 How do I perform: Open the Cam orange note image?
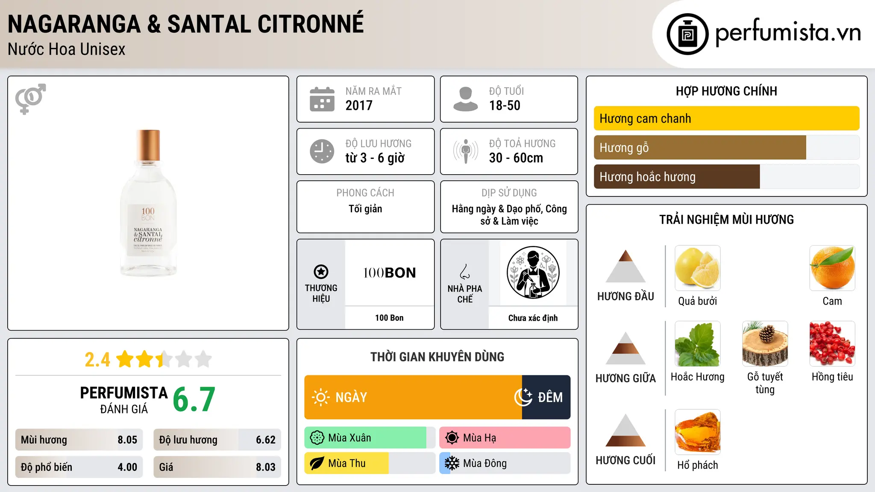832,268
